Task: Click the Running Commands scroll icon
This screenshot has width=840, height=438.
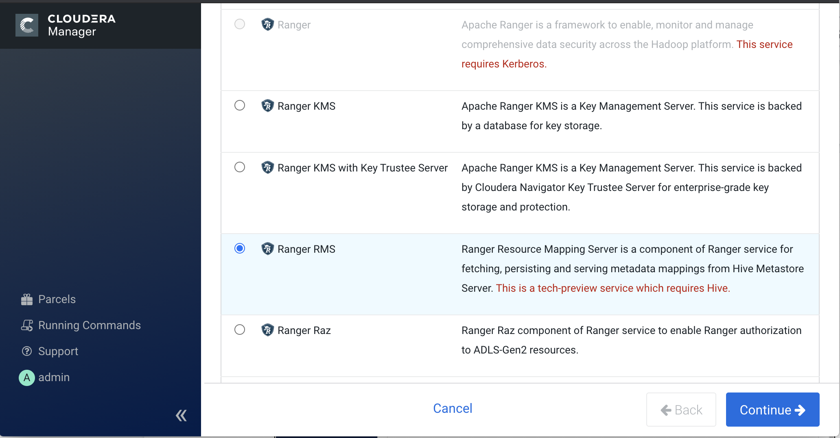Action: 27,325
